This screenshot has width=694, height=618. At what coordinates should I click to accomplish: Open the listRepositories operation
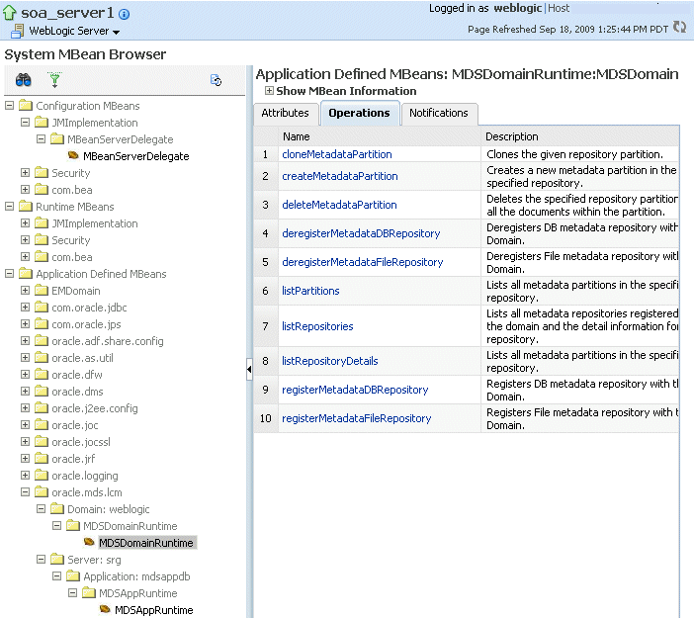click(x=317, y=326)
